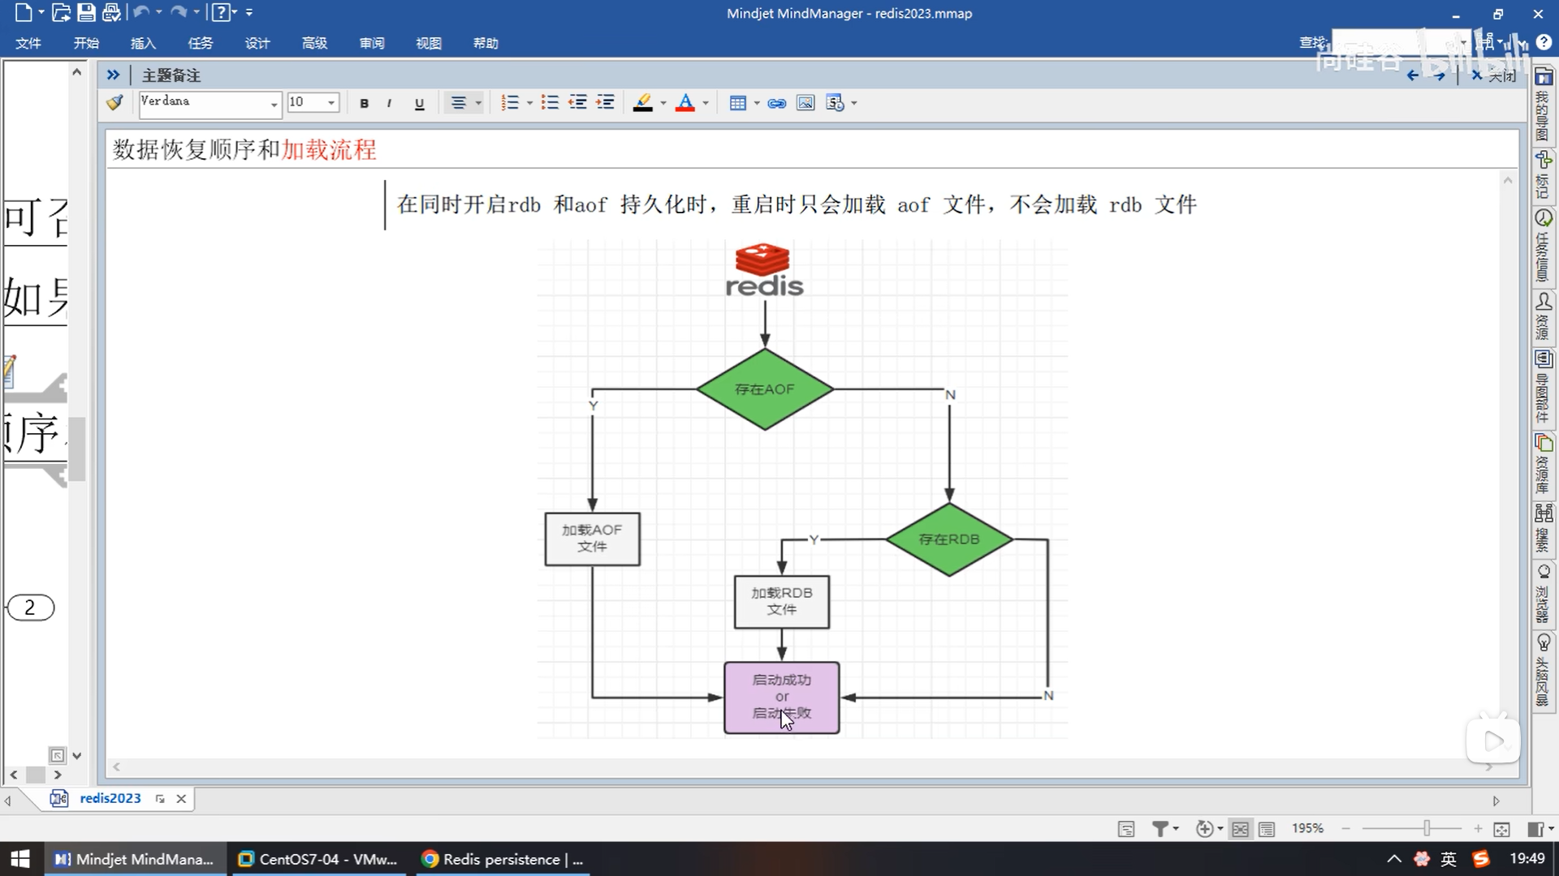Toggle italic formatting
The image size is (1559, 876).
pos(390,103)
